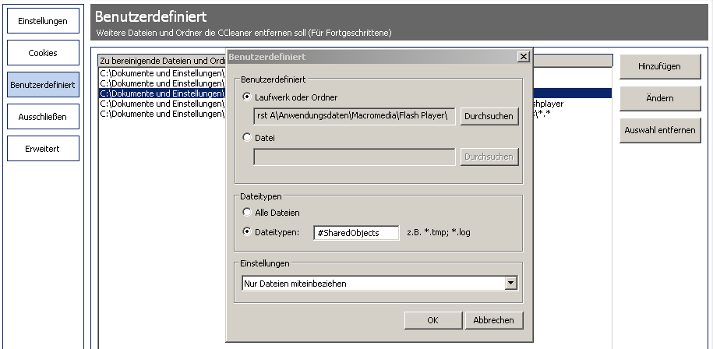713x349 pixels.
Task: Click the Flash Player folder path field
Action: (x=355, y=116)
